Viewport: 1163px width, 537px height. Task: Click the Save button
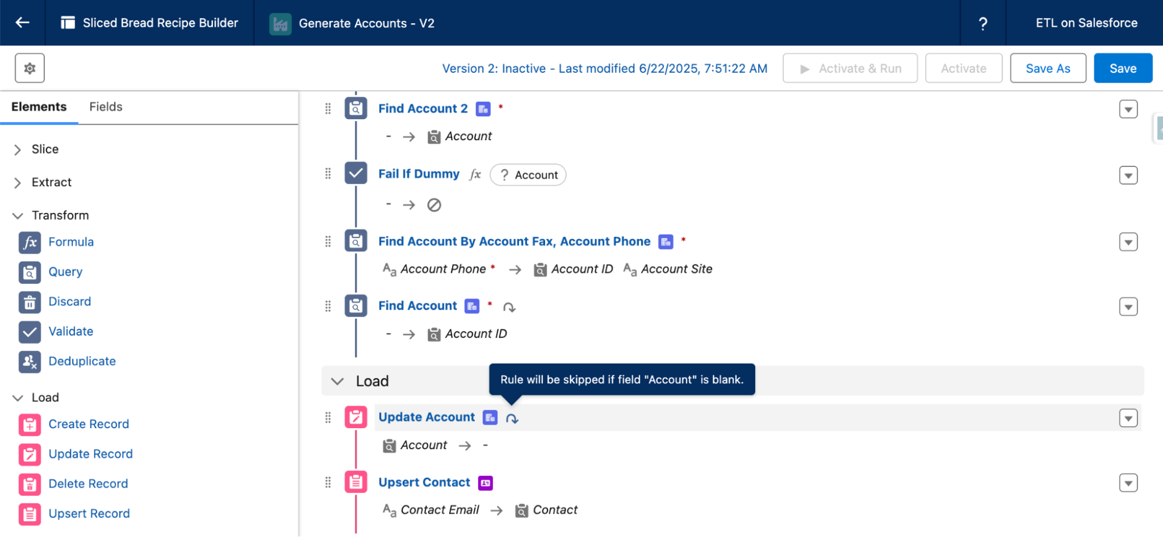[x=1122, y=69]
